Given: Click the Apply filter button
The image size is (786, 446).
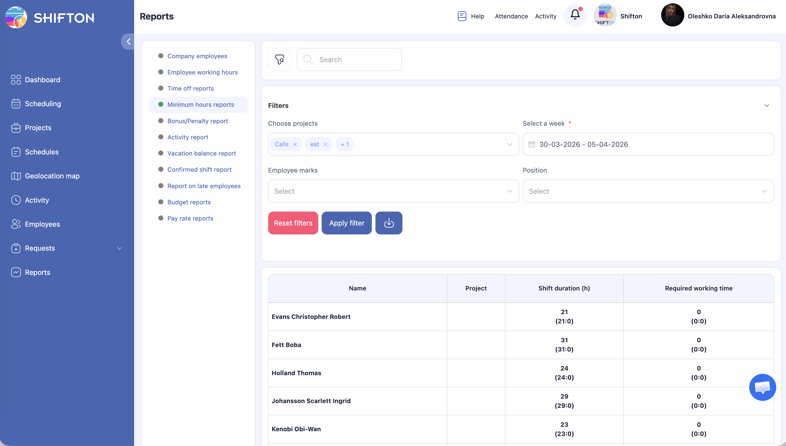Looking at the screenshot, I should click(346, 223).
